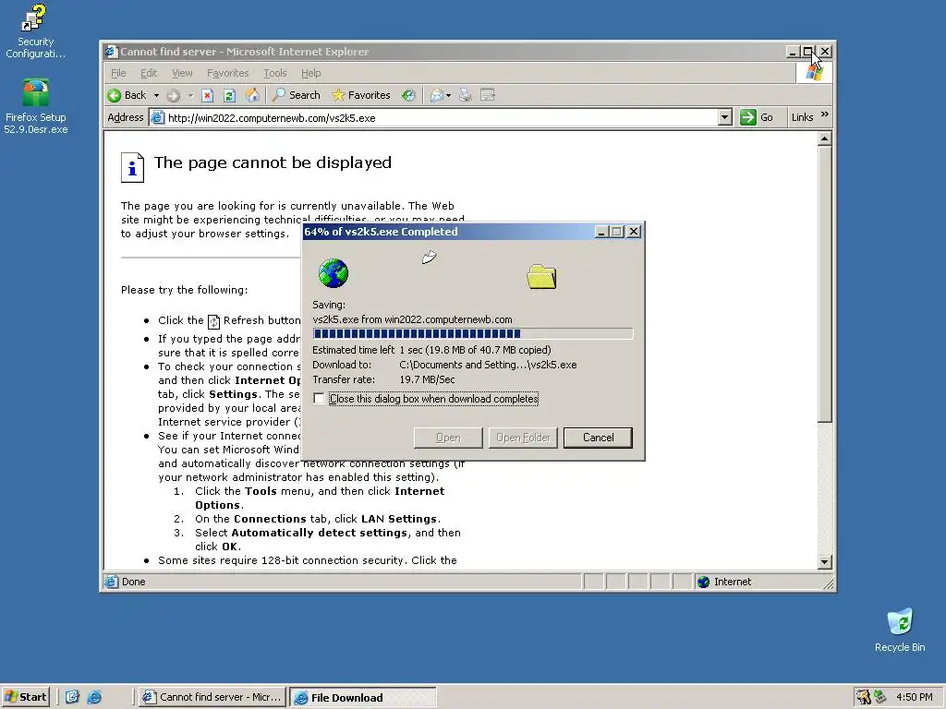Open the File menu
This screenshot has width=946, height=709.
118,73
